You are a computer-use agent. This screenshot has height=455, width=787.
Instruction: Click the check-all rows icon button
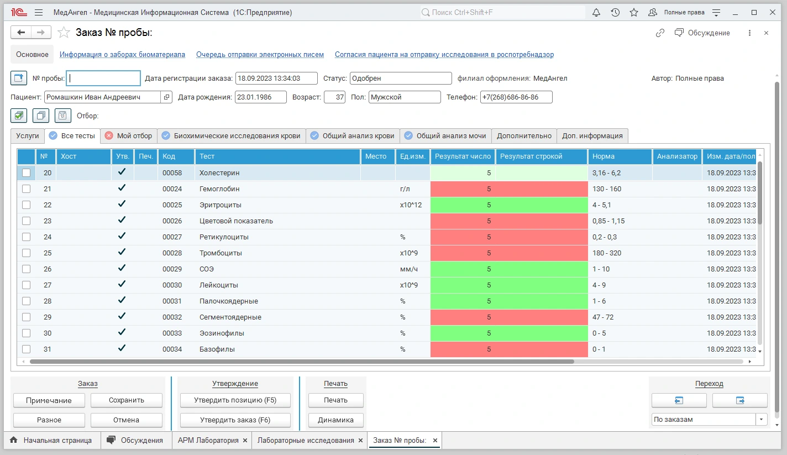pyautogui.click(x=19, y=116)
